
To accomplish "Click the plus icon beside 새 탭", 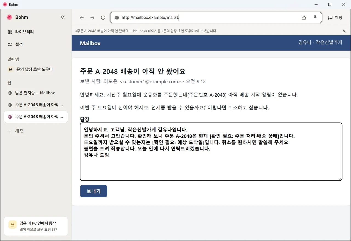I will click(10, 131).
